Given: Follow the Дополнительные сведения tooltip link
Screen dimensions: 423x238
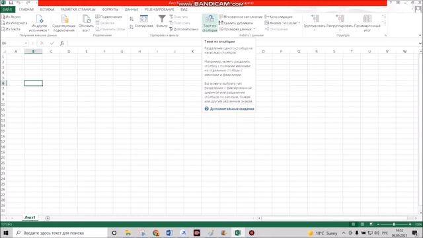Looking at the screenshot, I should pyautogui.click(x=232, y=108).
